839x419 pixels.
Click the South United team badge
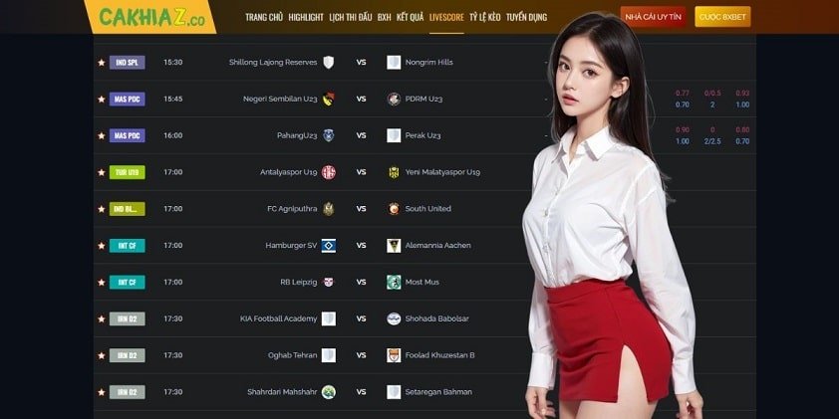(x=394, y=209)
